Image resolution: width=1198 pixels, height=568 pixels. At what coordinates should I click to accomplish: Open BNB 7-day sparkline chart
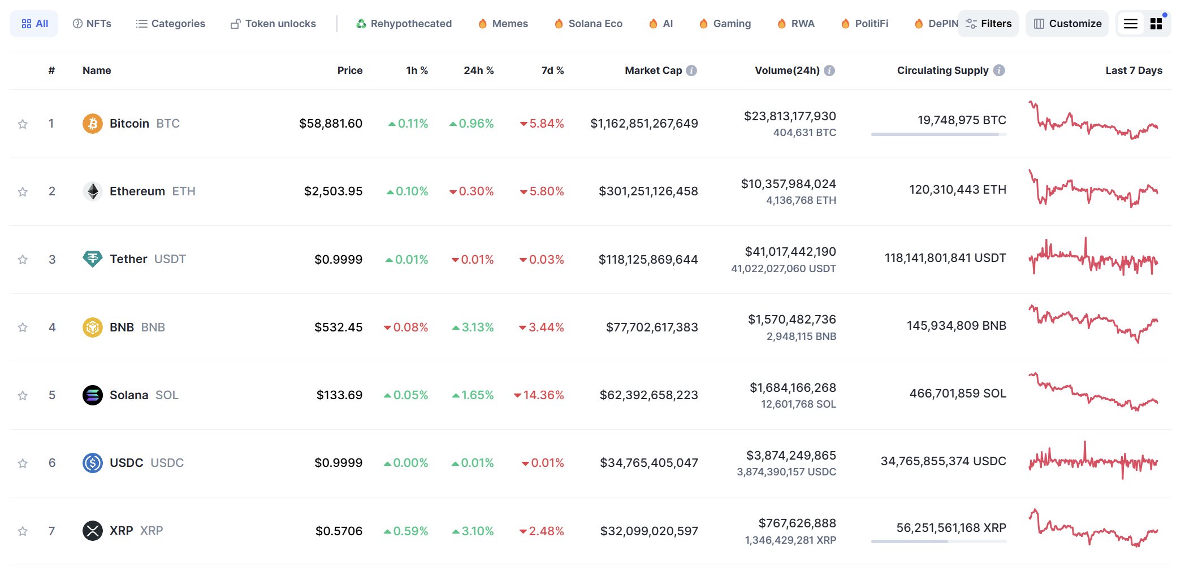click(1093, 324)
